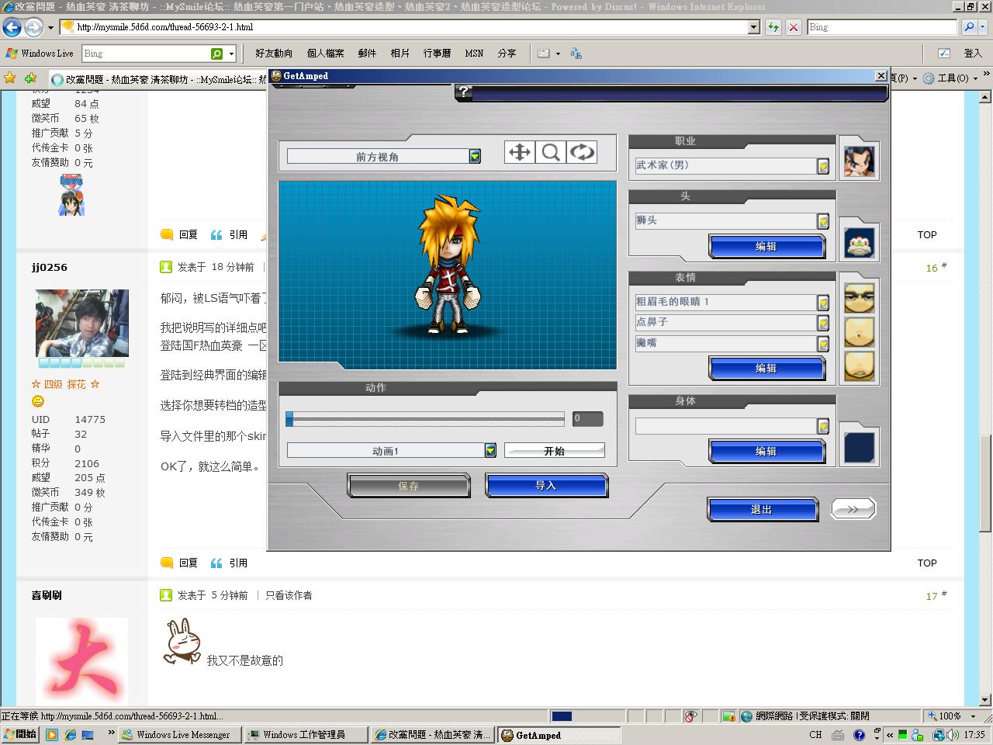Open the 前方视角 view angle dropdown

coord(475,157)
